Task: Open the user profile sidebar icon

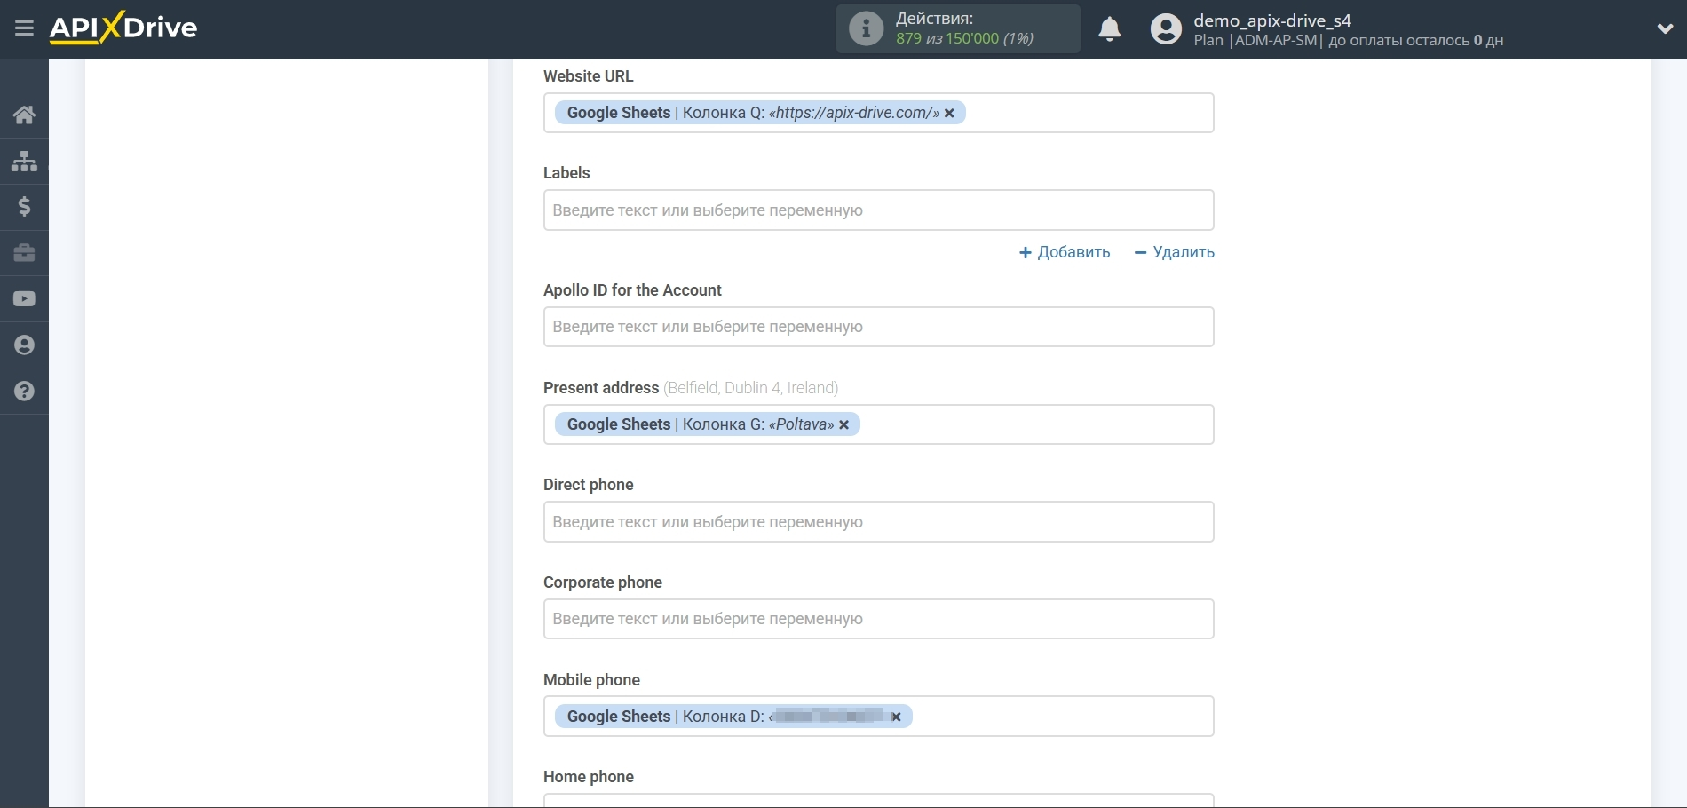Action: pyautogui.click(x=24, y=345)
